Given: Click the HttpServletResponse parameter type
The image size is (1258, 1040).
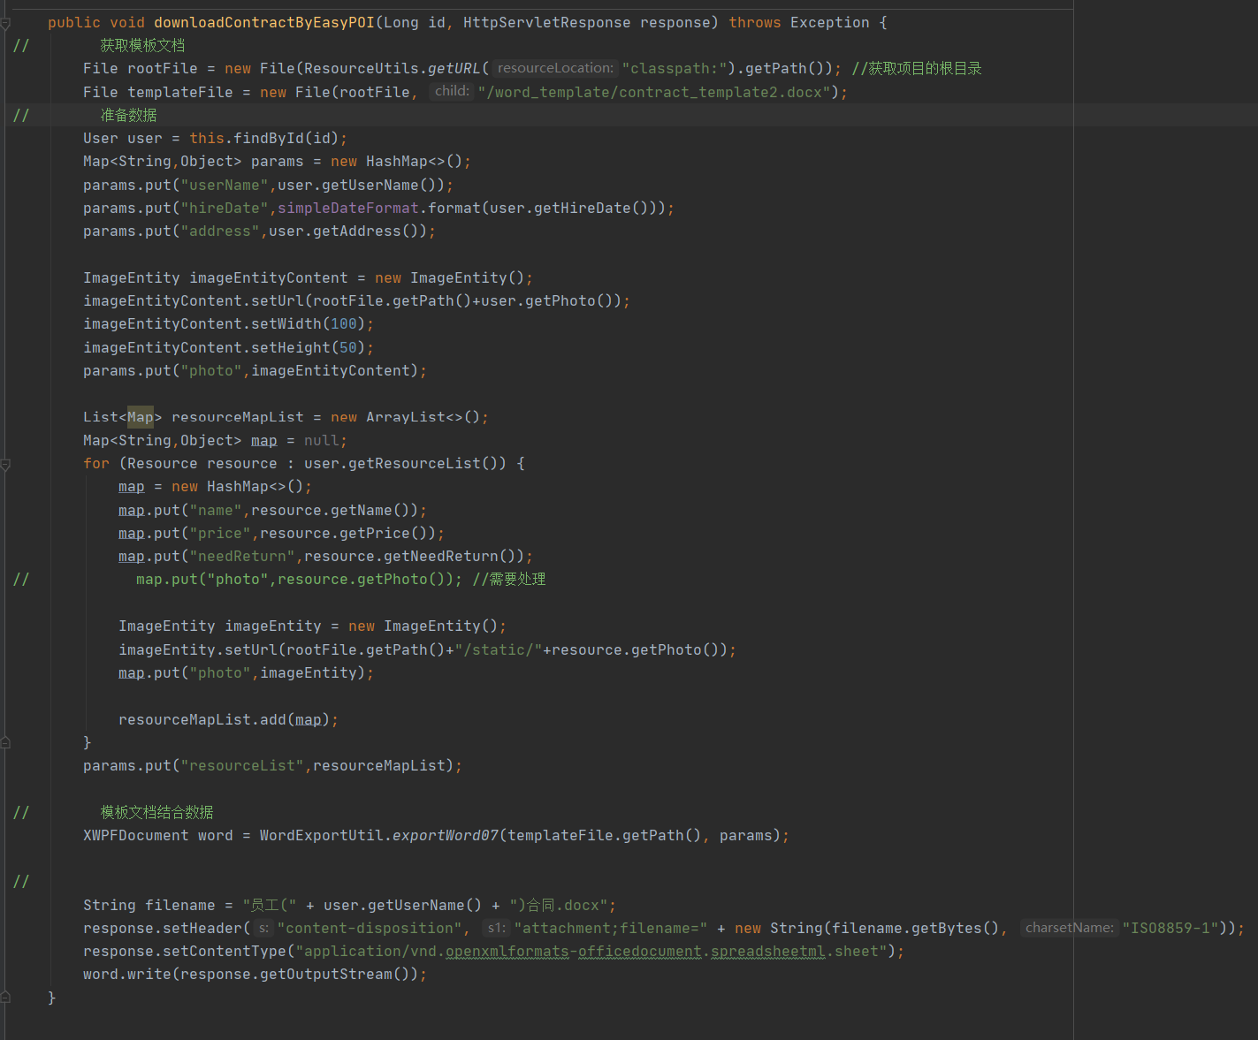Looking at the screenshot, I should pyautogui.click(x=547, y=23).
